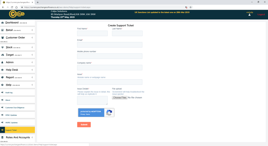Click the Admin user icon
The height and width of the screenshot is (146, 268).
tap(3, 62)
